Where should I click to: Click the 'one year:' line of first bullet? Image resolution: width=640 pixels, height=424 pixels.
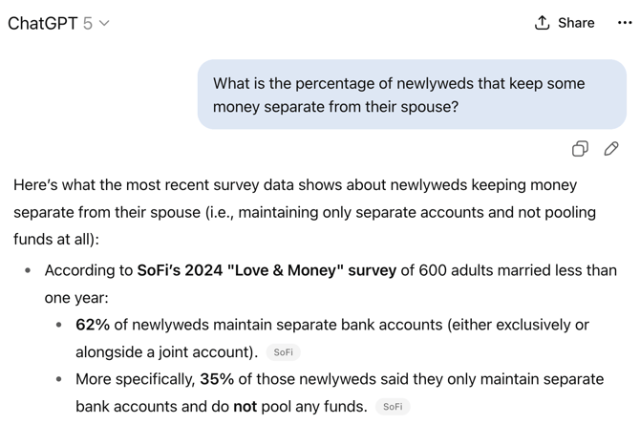[x=76, y=298]
